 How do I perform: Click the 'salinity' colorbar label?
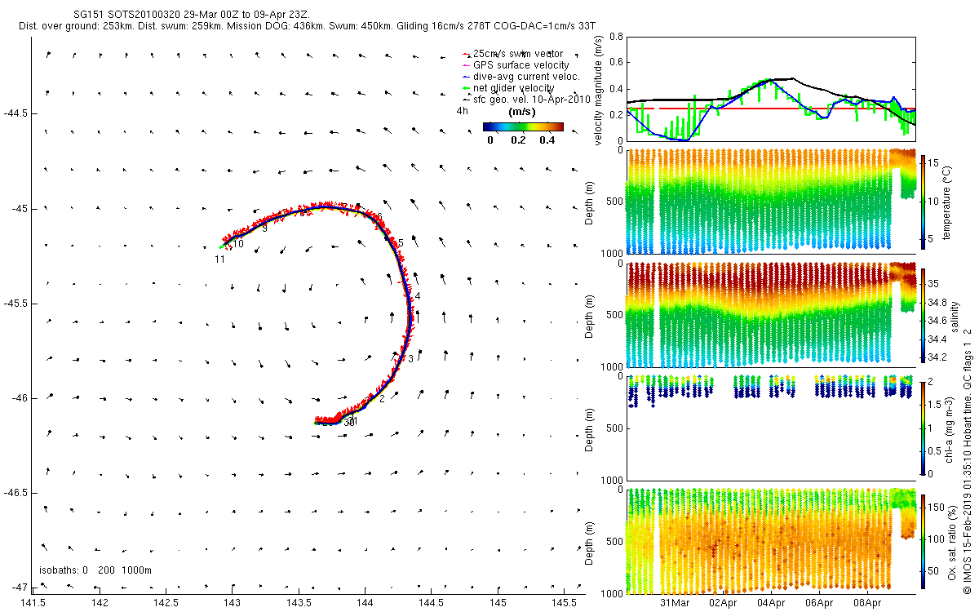[x=955, y=315]
